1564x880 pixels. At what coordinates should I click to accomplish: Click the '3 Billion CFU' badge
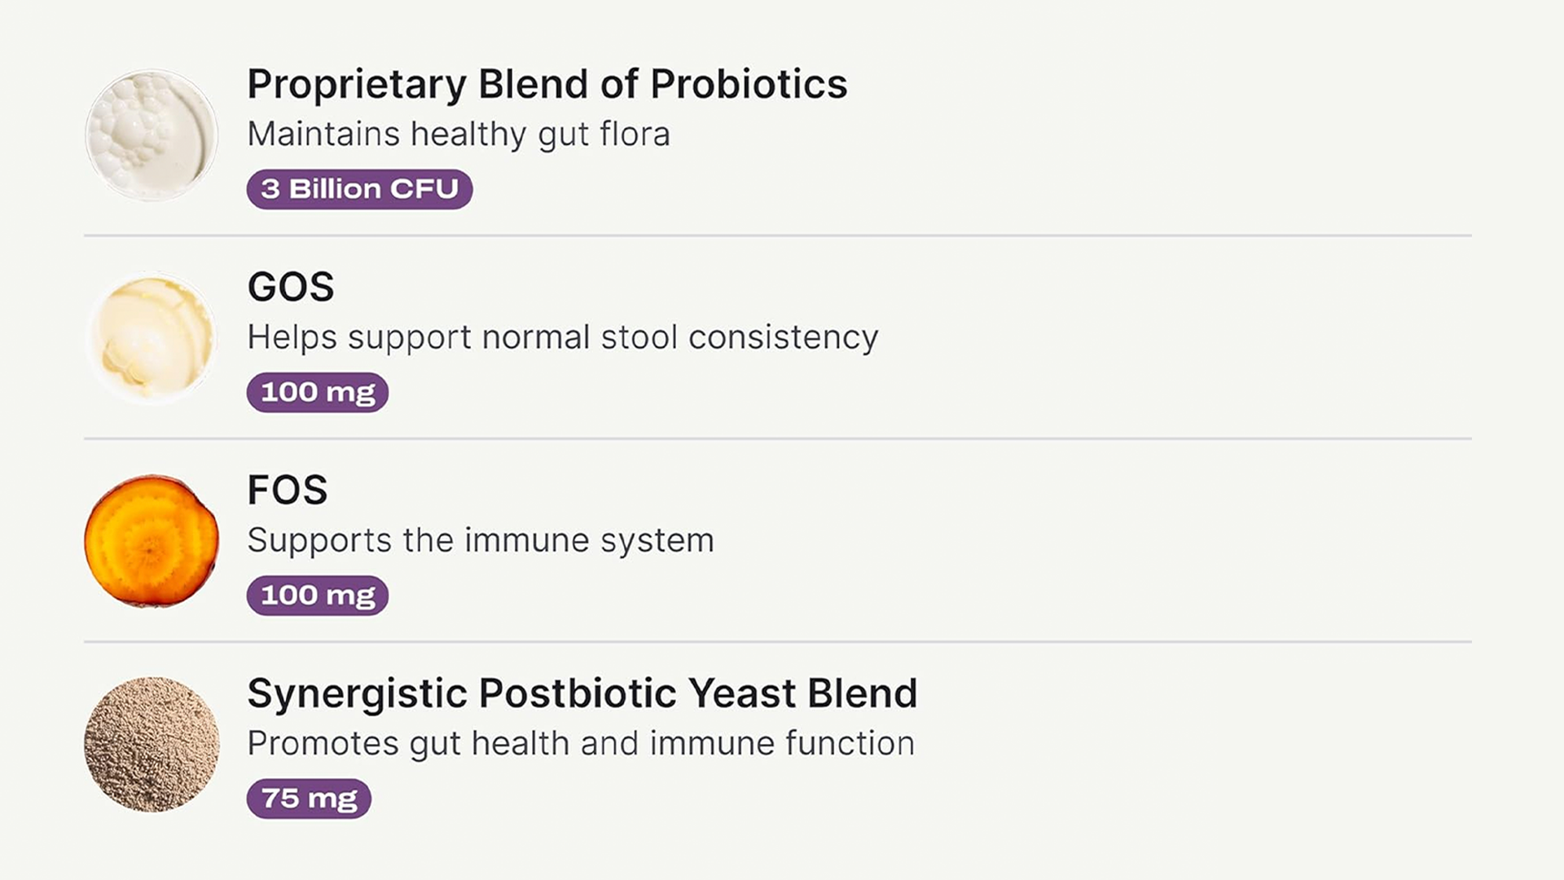click(359, 189)
